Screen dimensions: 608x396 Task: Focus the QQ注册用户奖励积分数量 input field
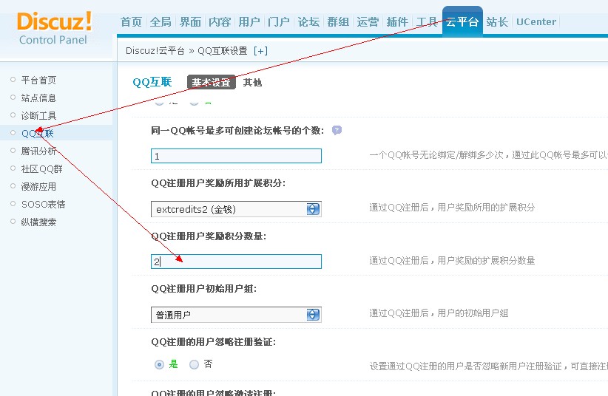pos(236,262)
